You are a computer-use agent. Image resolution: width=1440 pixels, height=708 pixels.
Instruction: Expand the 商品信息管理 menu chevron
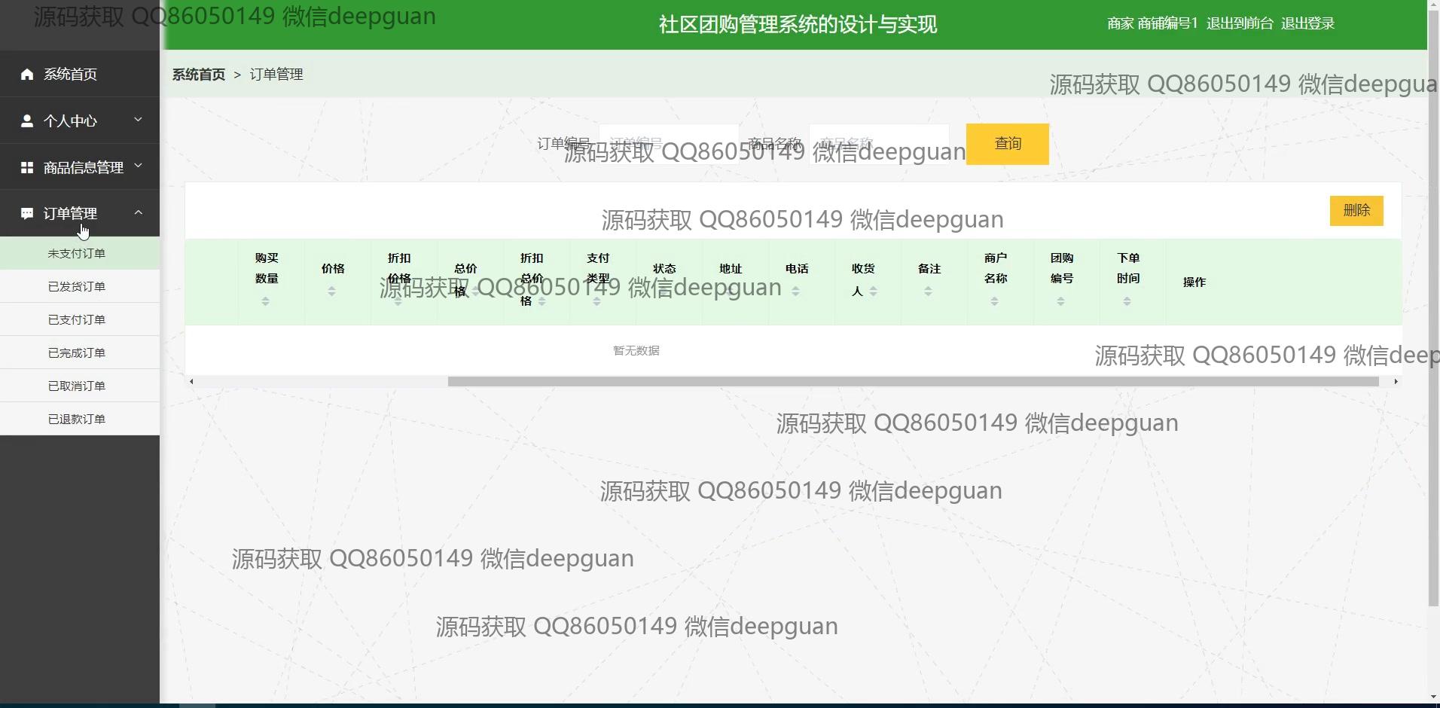tap(138, 166)
